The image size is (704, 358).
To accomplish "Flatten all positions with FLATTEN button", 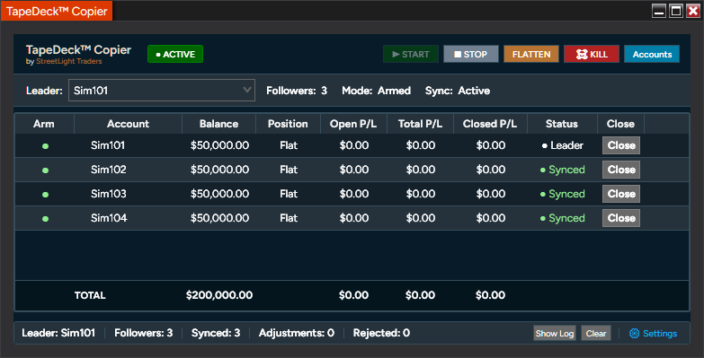I will click(x=531, y=54).
